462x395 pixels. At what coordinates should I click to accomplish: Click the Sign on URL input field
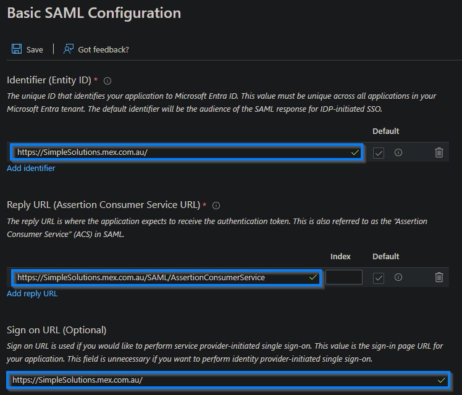pyautogui.click(x=222, y=380)
